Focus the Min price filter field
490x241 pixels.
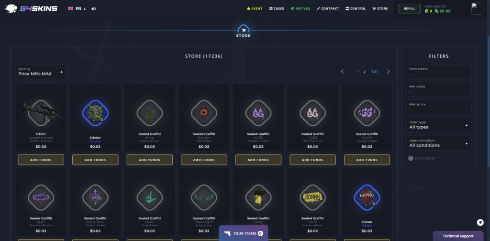click(x=439, y=89)
